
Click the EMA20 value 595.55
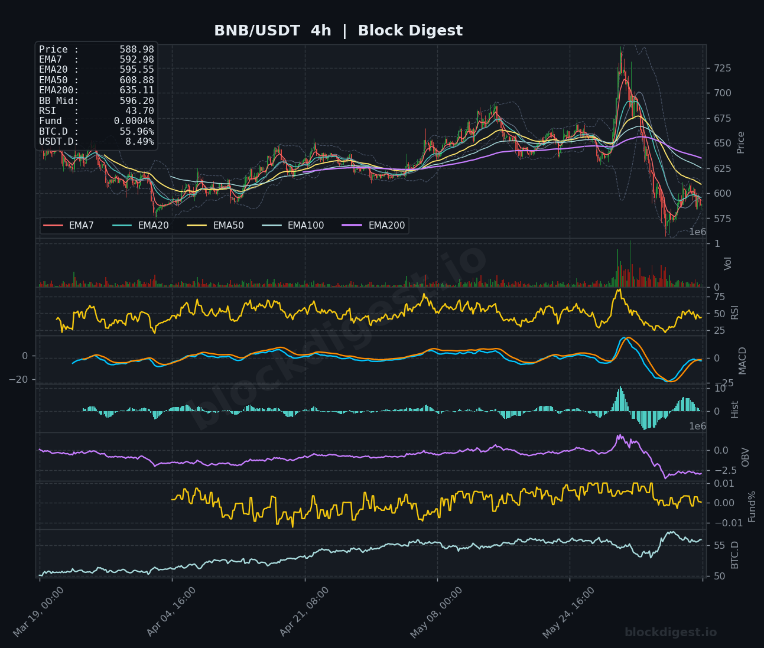pyautogui.click(x=136, y=70)
